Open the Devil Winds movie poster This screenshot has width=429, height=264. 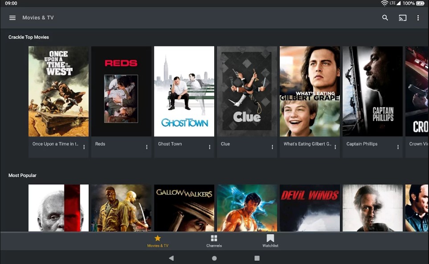pos(310,208)
